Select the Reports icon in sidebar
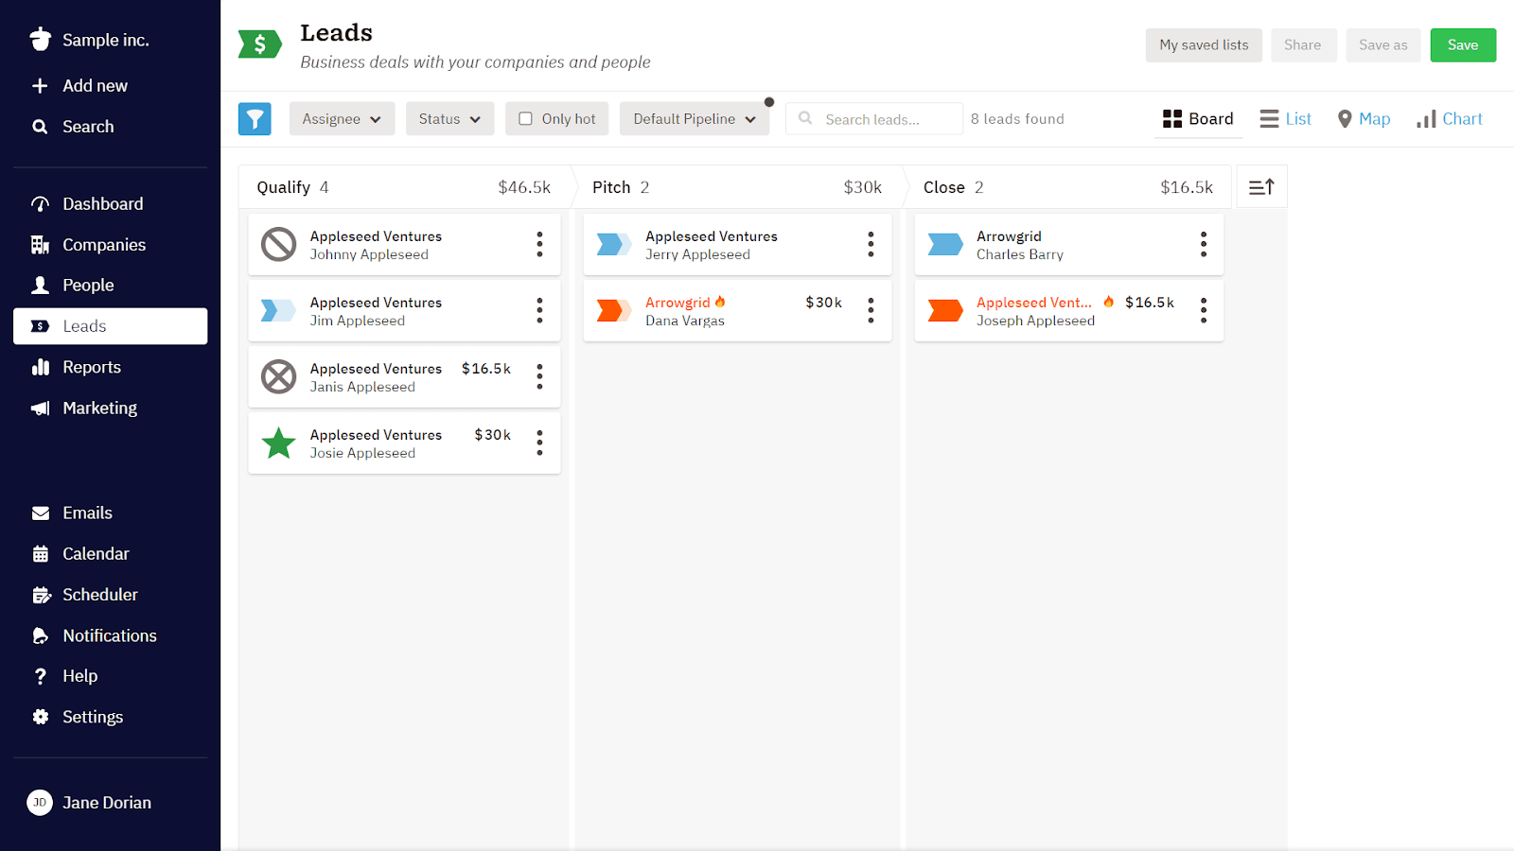Image resolution: width=1514 pixels, height=851 pixels. 41,367
